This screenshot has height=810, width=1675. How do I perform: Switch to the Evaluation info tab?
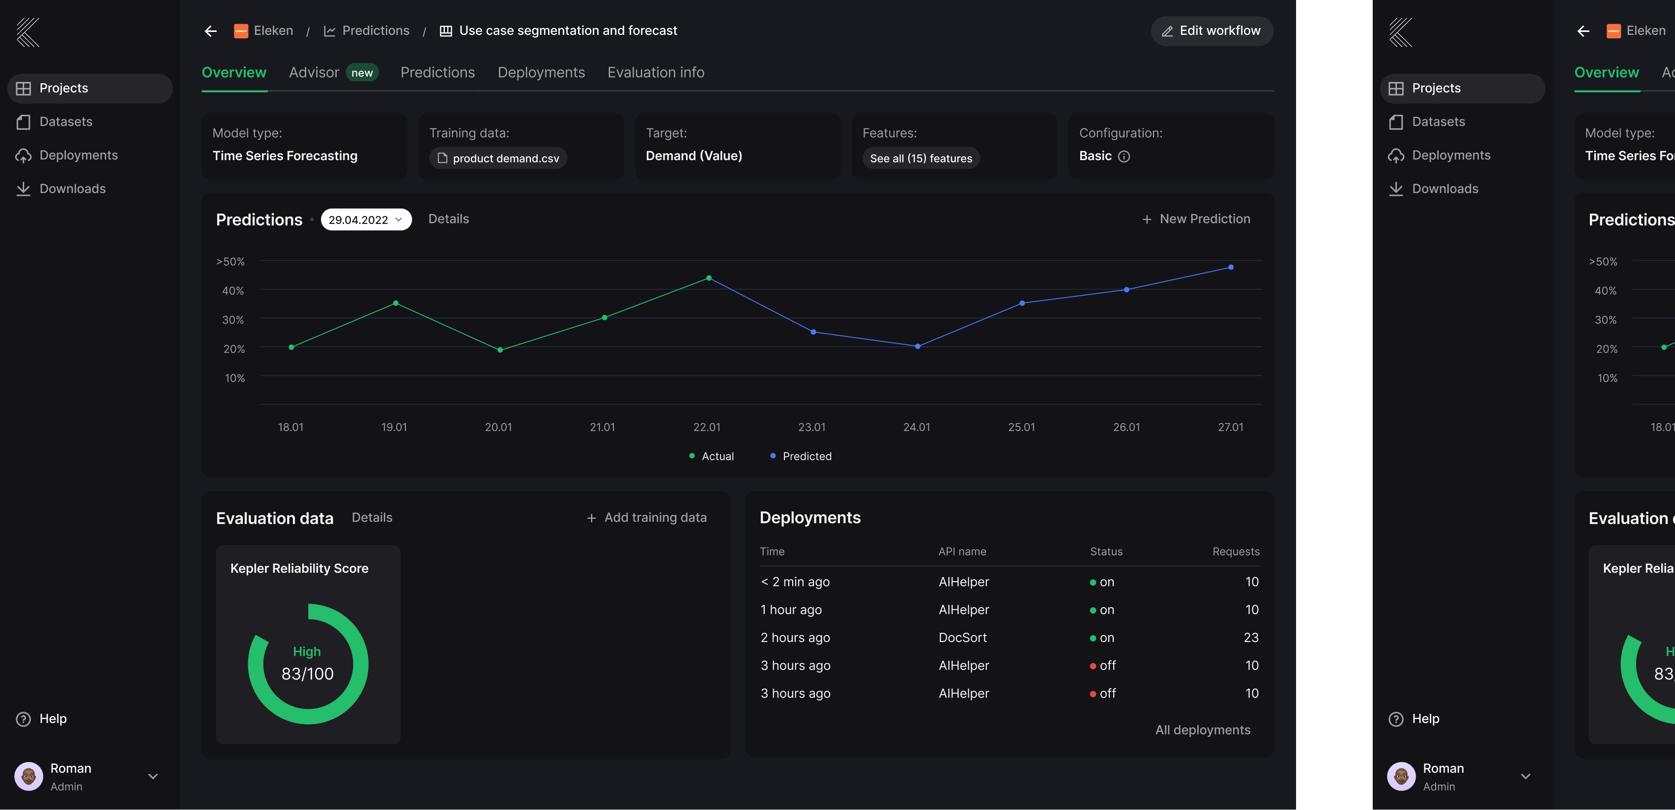click(656, 73)
